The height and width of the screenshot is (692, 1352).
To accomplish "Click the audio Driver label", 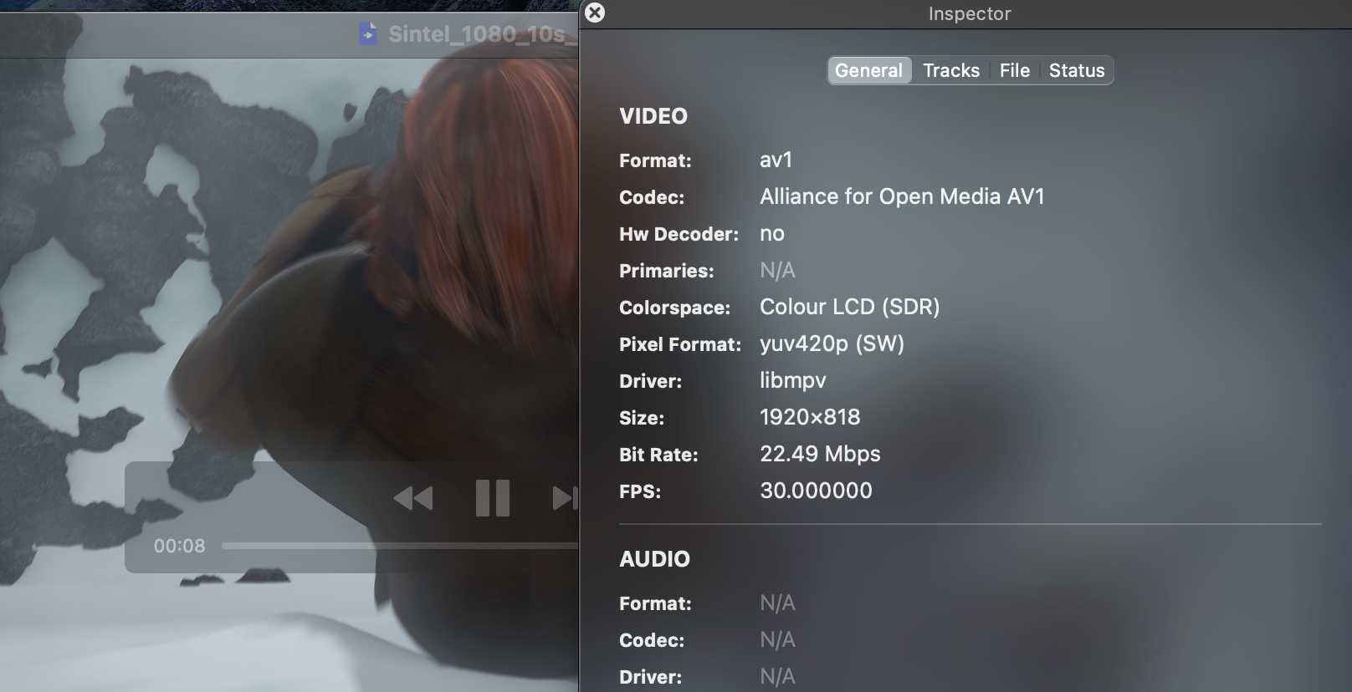I will click(650, 677).
